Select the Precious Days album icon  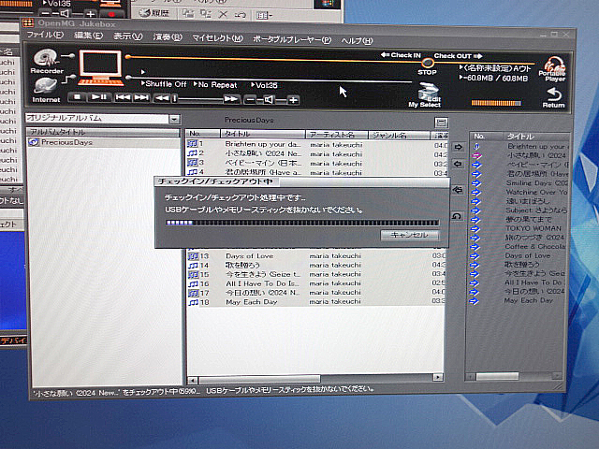coord(34,142)
